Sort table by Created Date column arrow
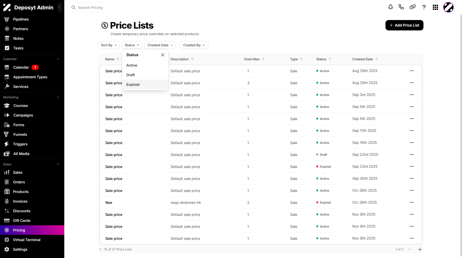462x258 pixels. point(377,59)
